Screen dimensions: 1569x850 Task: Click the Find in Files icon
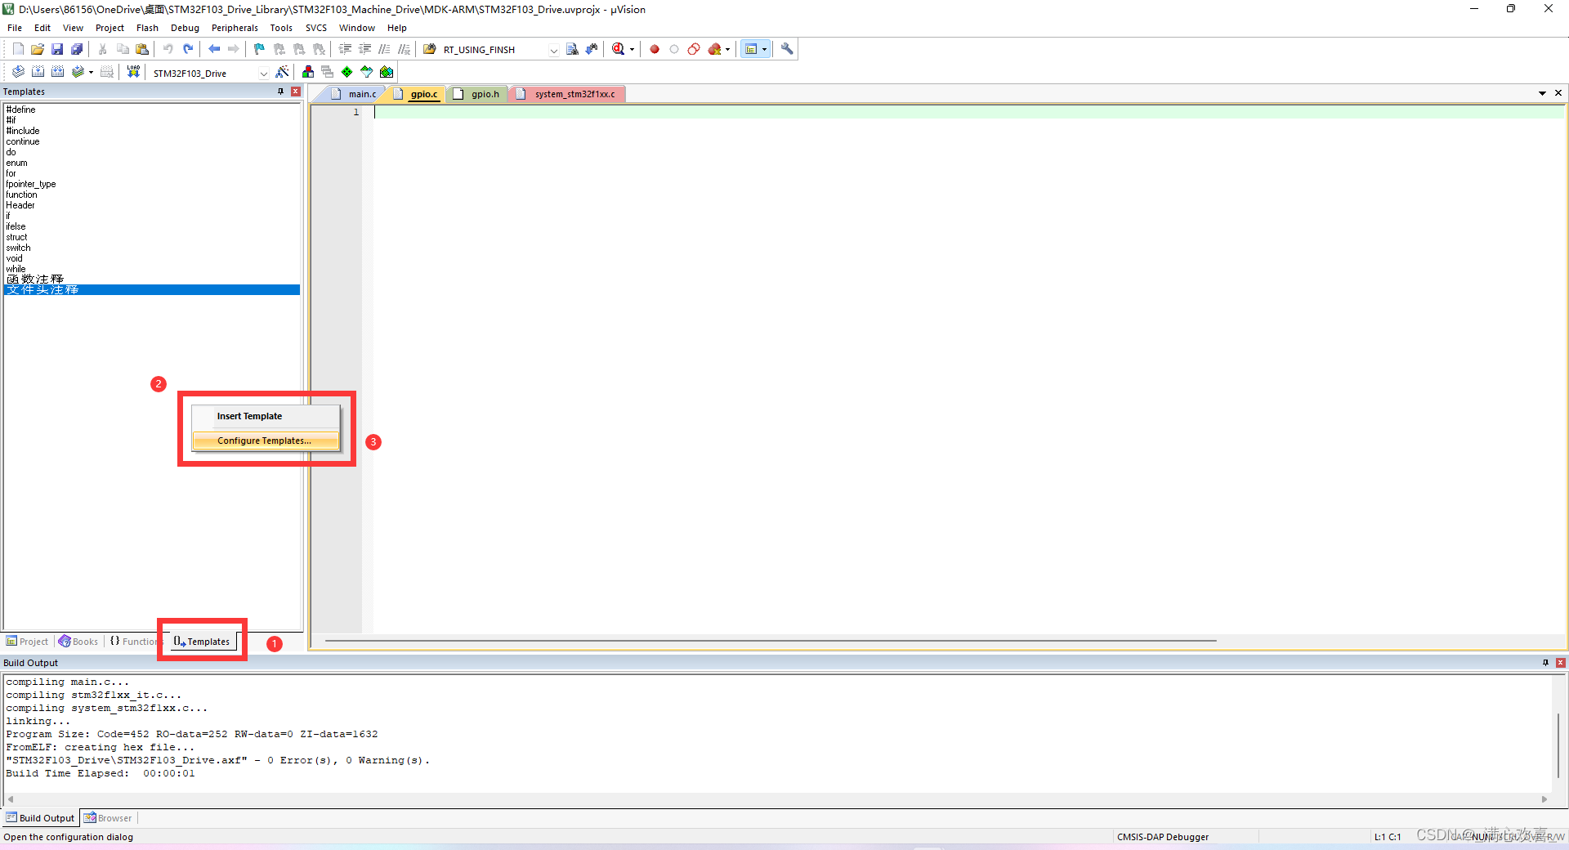(x=430, y=49)
